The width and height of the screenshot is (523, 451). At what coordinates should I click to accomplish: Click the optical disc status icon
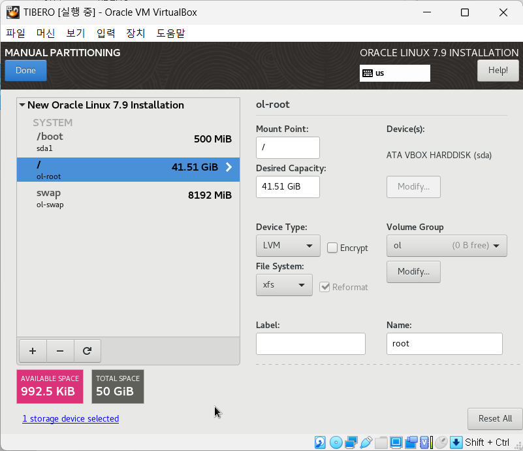(x=336, y=443)
